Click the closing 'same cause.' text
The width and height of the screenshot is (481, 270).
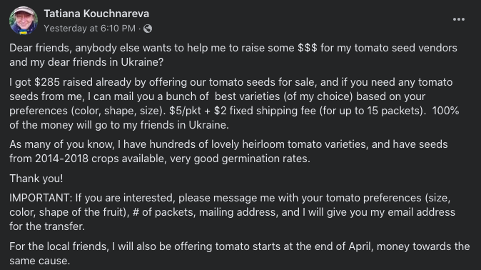pos(39,261)
